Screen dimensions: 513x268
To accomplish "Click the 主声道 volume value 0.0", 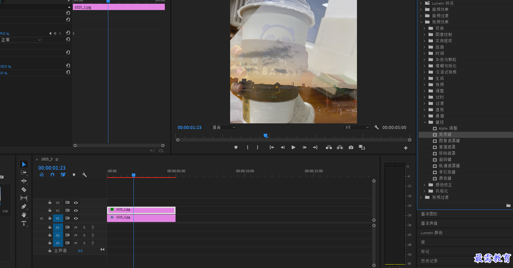I will click(80, 251).
